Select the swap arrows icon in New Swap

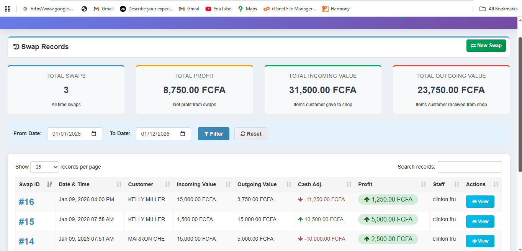click(x=474, y=45)
